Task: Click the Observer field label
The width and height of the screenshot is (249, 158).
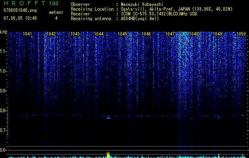Action: pos(80,4)
